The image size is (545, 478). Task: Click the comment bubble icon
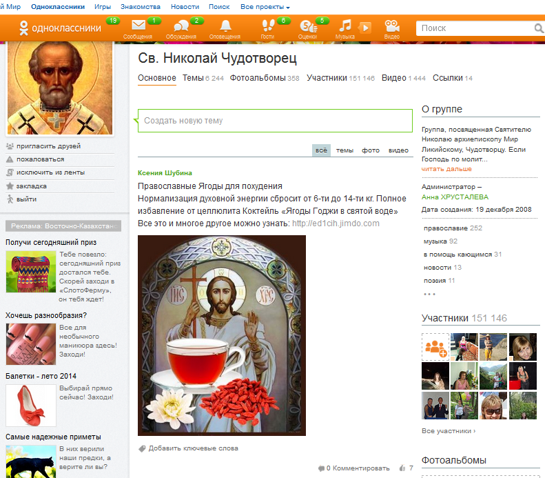click(321, 468)
